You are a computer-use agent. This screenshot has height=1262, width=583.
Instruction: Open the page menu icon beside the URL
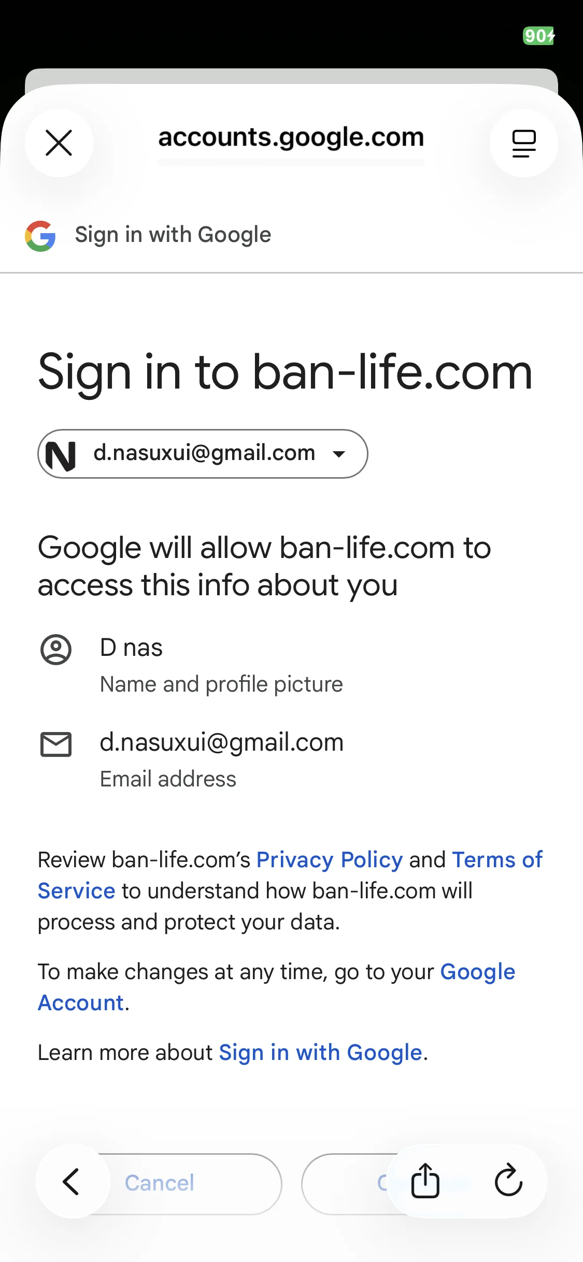pyautogui.click(x=523, y=143)
